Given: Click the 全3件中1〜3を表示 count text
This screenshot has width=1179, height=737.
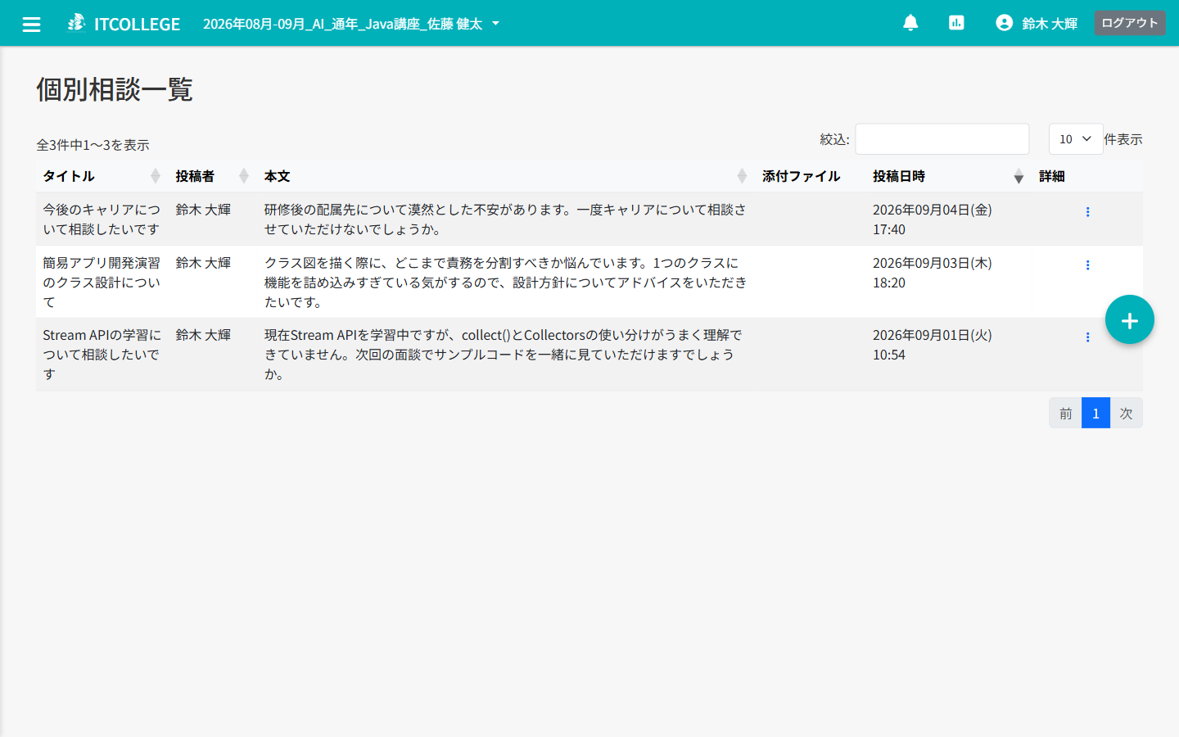Looking at the screenshot, I should pyautogui.click(x=93, y=145).
